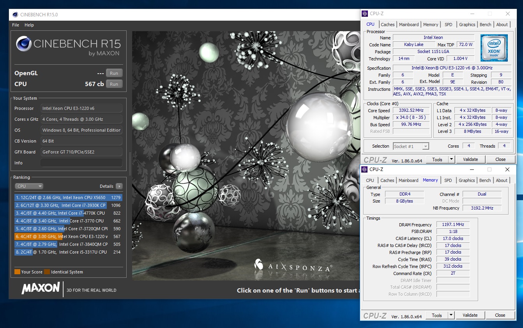Select ranking row Core i7-3770 662

[x=69, y=221]
